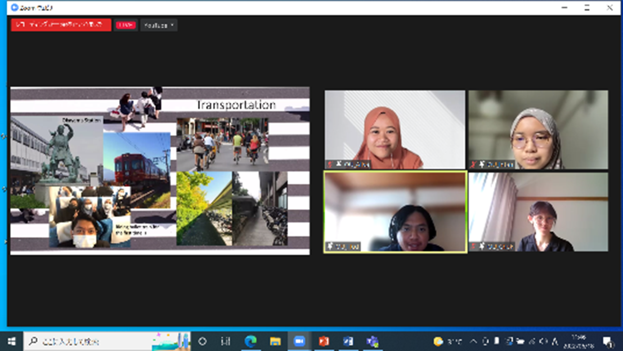This screenshot has height=351, width=623.
Task: Open the YouTube live stream dropdown
Action: (159, 25)
